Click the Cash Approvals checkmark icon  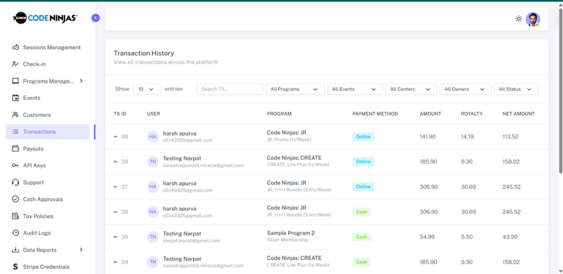(x=16, y=199)
